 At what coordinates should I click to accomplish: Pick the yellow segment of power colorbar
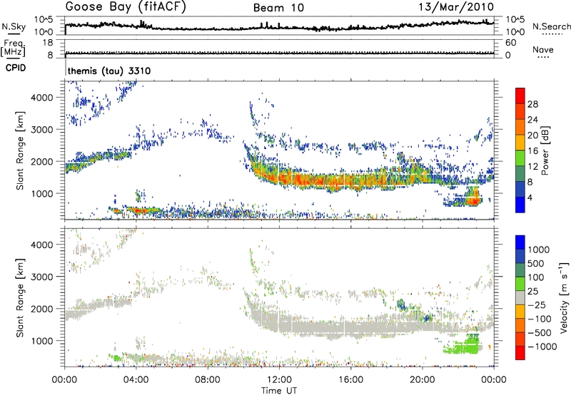click(x=520, y=142)
